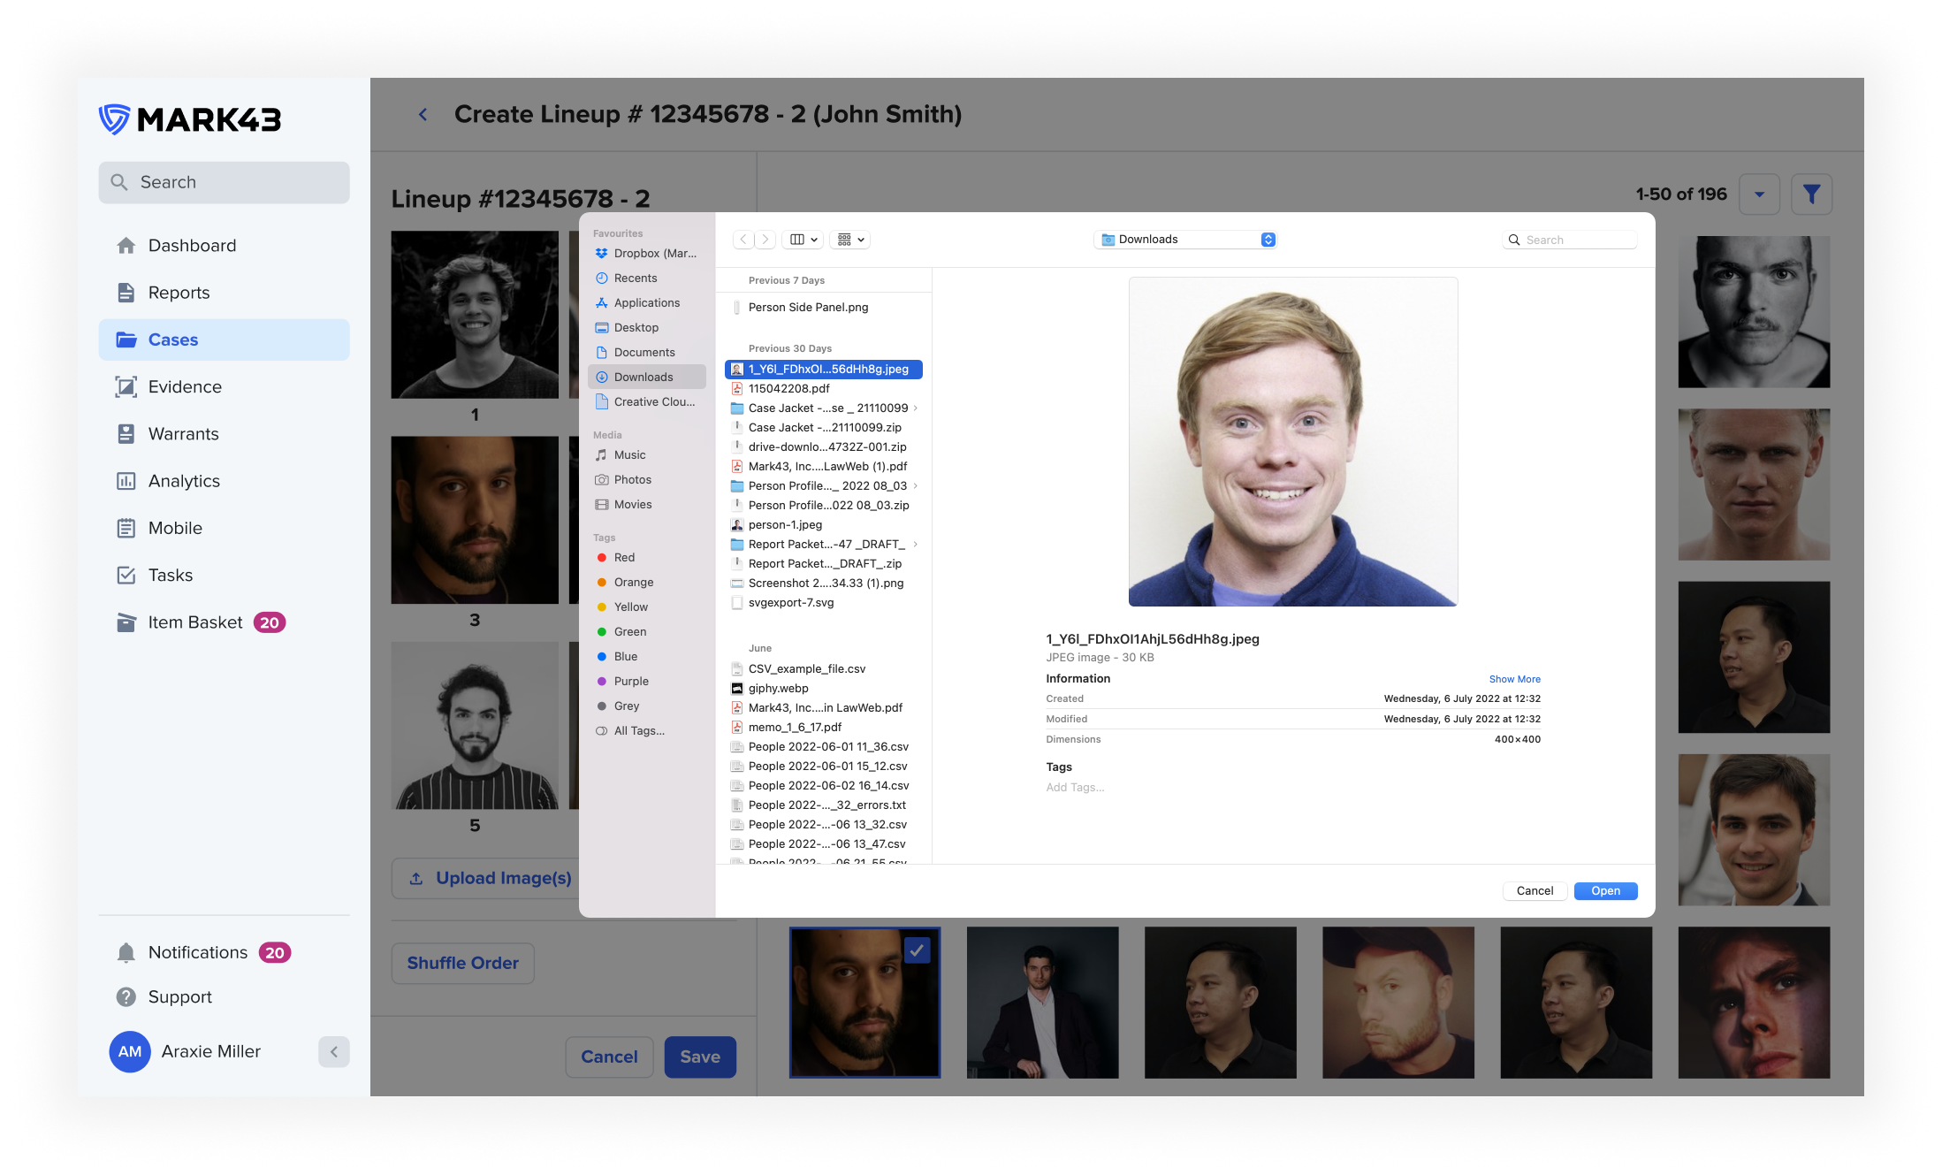Select person-1.jpeg file
The height and width of the screenshot is (1175, 1942).
click(785, 525)
